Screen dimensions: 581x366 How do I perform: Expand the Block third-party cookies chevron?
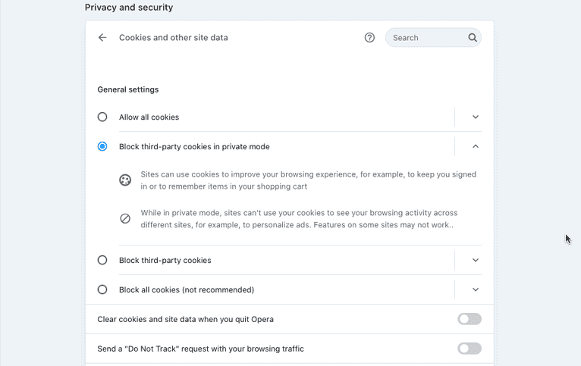point(476,261)
